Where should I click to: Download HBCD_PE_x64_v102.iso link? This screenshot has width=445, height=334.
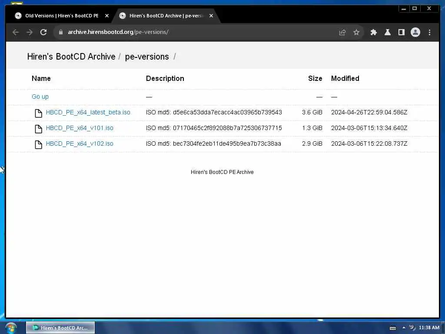[80, 144]
